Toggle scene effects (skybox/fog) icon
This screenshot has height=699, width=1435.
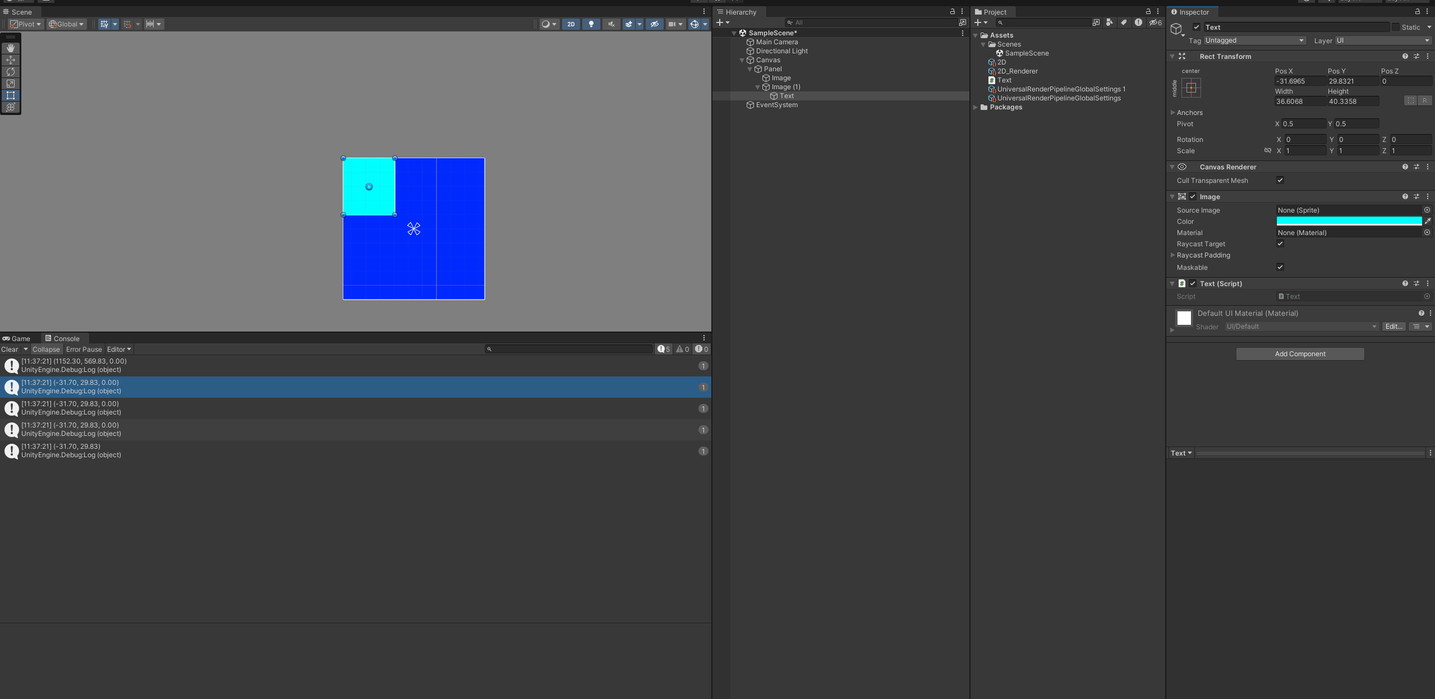tap(629, 24)
